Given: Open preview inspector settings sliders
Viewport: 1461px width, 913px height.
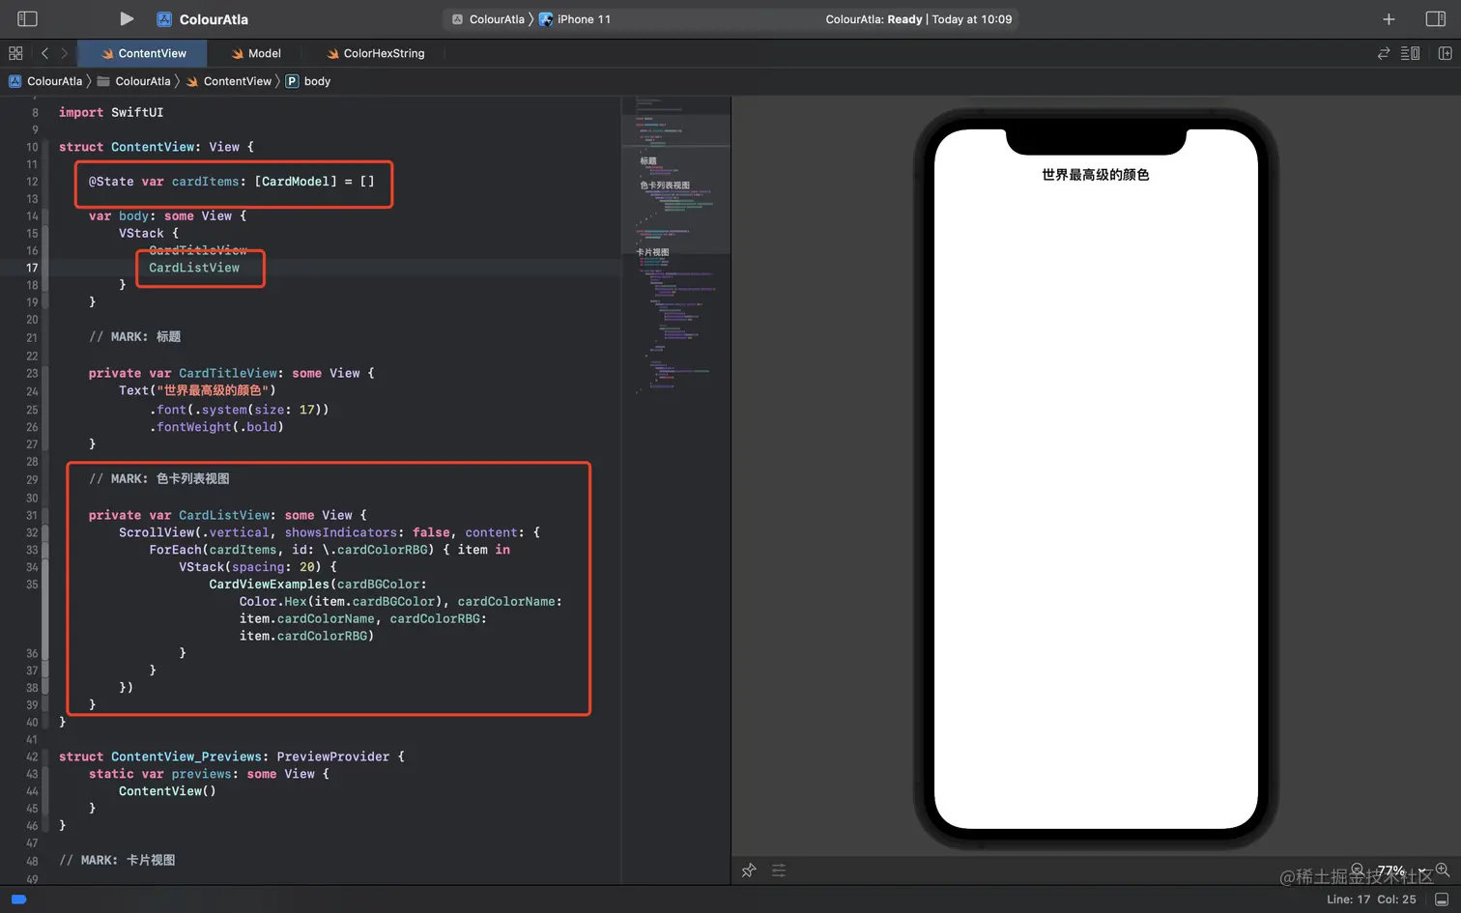Looking at the screenshot, I should pyautogui.click(x=779, y=870).
